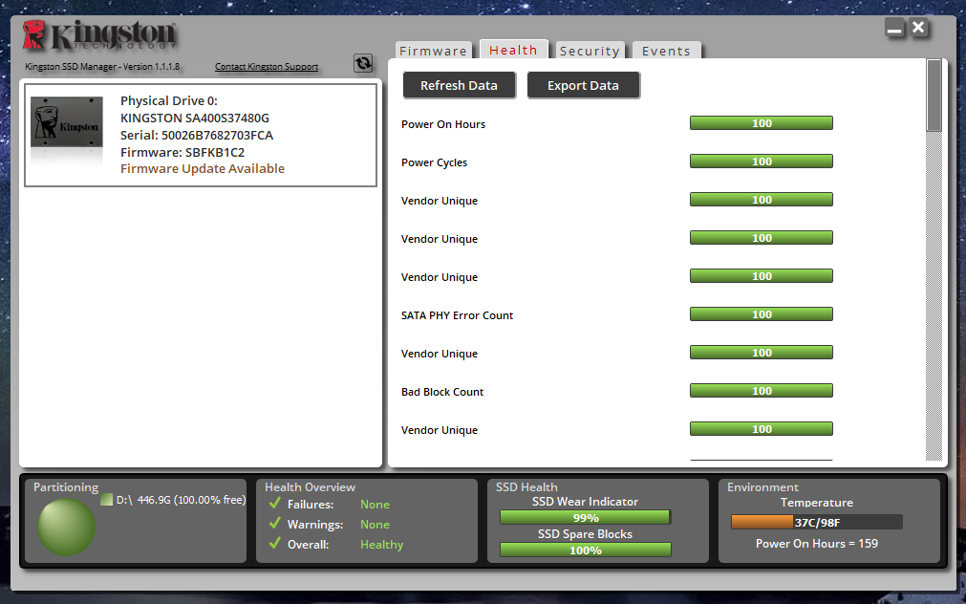Screen dimensions: 966x604
Task: Click the Warnings 'None' value
Action: pyautogui.click(x=375, y=525)
